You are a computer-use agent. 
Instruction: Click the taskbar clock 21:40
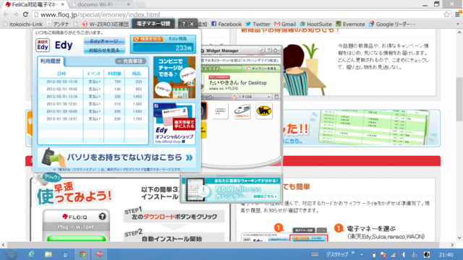tap(446, 255)
